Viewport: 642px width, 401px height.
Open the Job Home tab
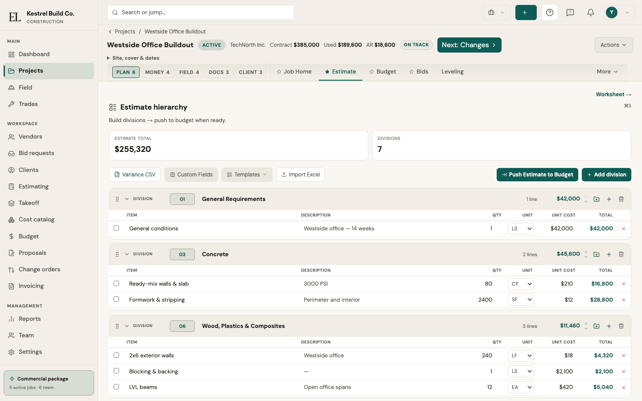(294, 72)
